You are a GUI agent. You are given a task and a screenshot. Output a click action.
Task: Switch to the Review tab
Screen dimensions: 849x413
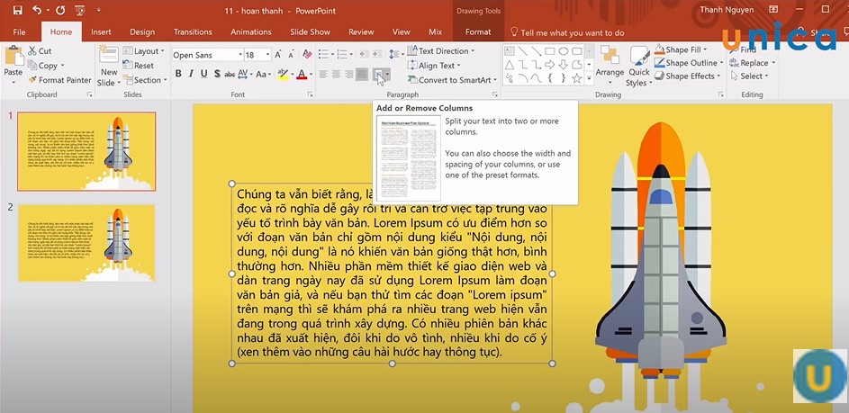pos(361,31)
